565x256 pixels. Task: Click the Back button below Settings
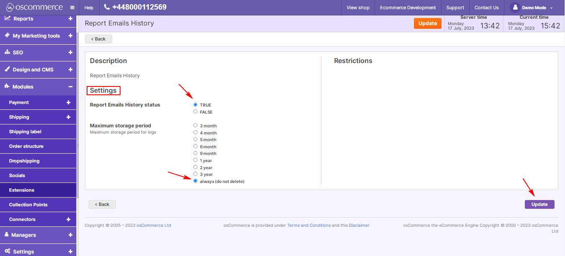pos(102,204)
